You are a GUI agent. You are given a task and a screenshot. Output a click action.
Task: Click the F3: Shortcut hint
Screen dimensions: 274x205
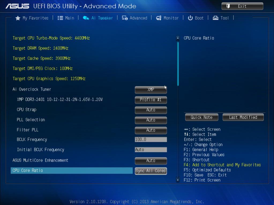[x=197, y=160]
